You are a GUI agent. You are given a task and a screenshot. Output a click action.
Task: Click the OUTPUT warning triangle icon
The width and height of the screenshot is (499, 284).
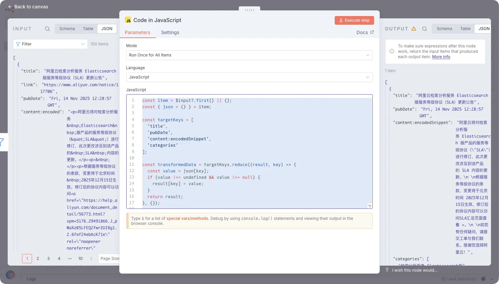coord(414,29)
